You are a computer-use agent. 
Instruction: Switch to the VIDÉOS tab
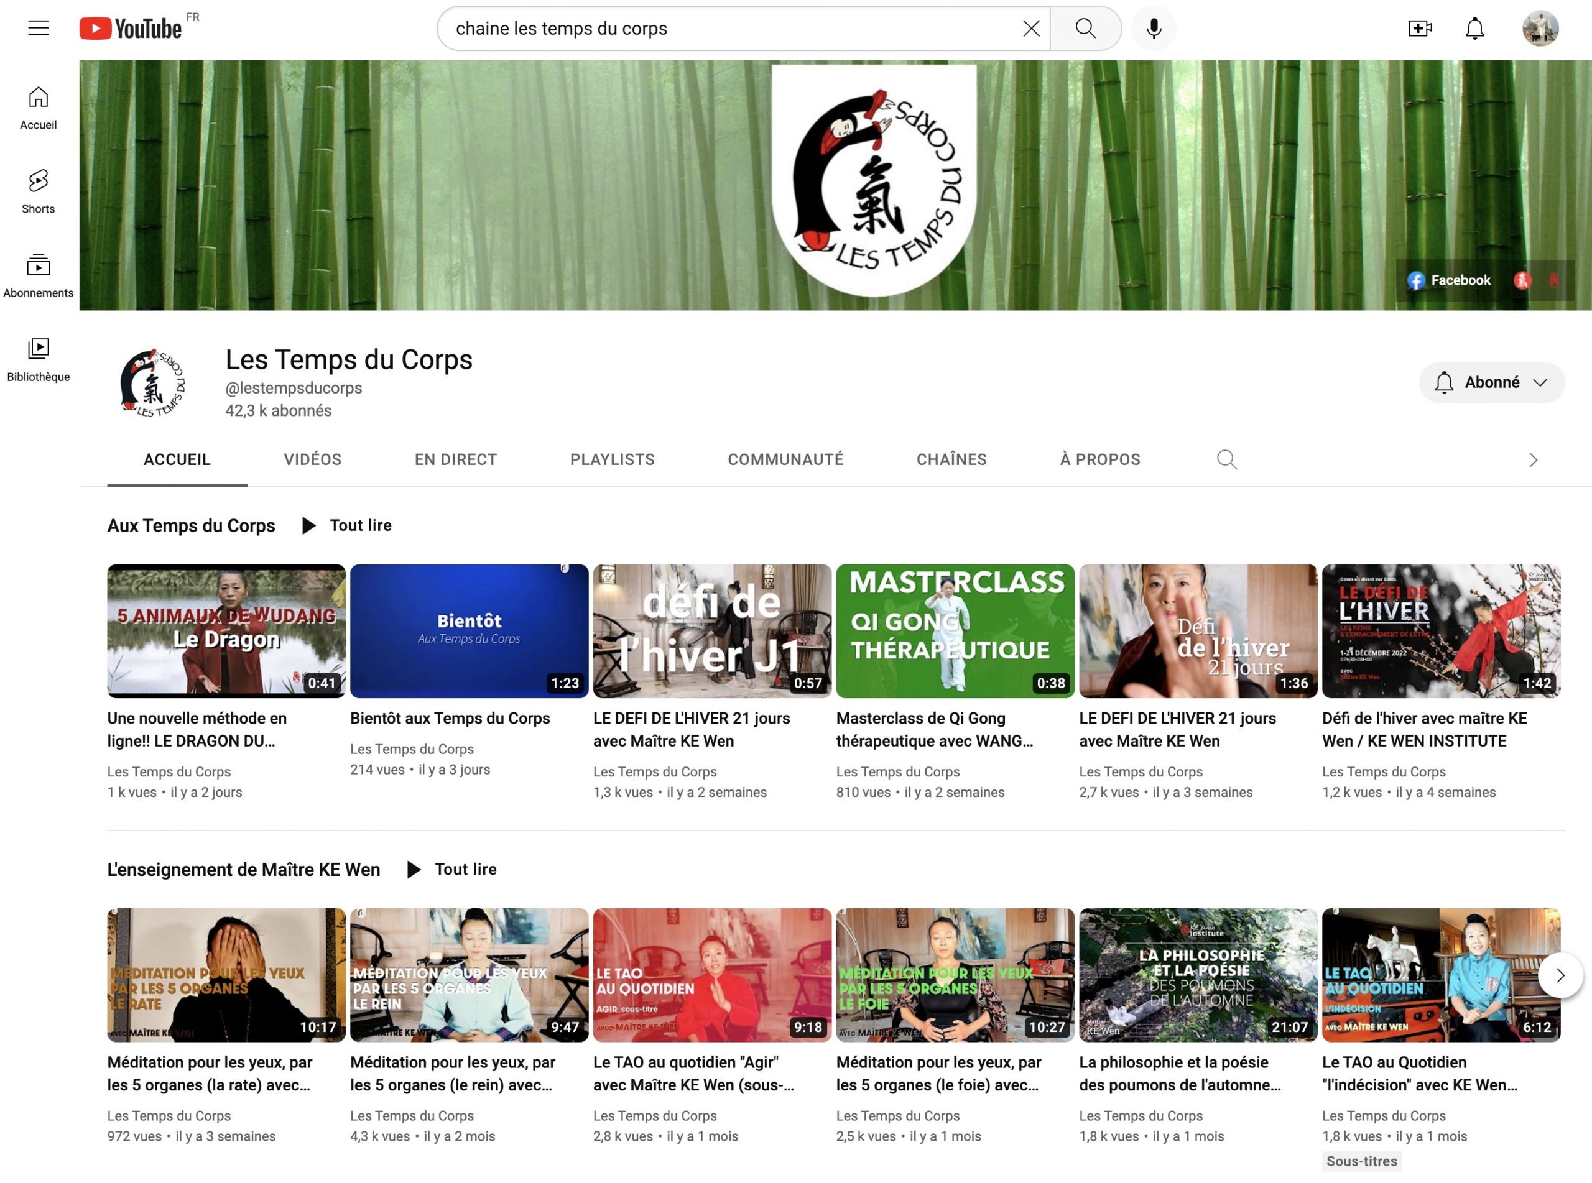coord(312,459)
